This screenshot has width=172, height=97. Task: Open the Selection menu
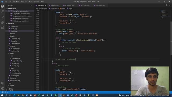pos(16,2)
